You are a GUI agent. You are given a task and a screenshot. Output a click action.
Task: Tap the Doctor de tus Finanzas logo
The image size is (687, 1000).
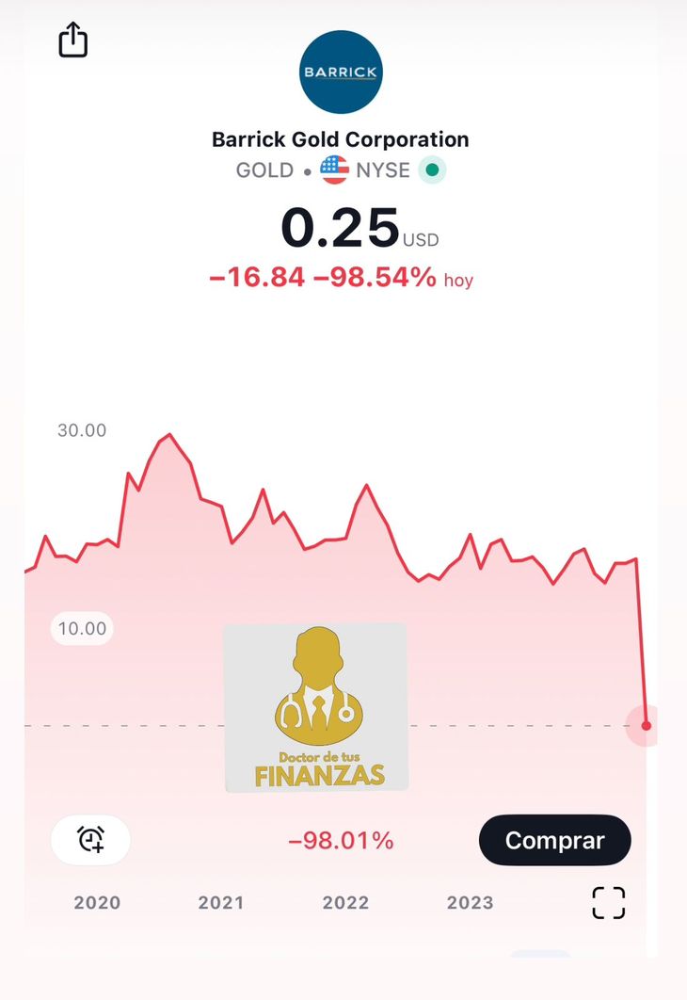(x=315, y=708)
